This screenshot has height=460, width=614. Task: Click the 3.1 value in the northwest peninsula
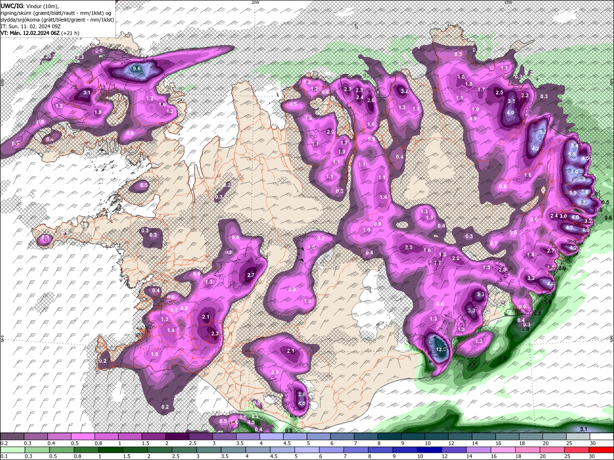[87, 92]
